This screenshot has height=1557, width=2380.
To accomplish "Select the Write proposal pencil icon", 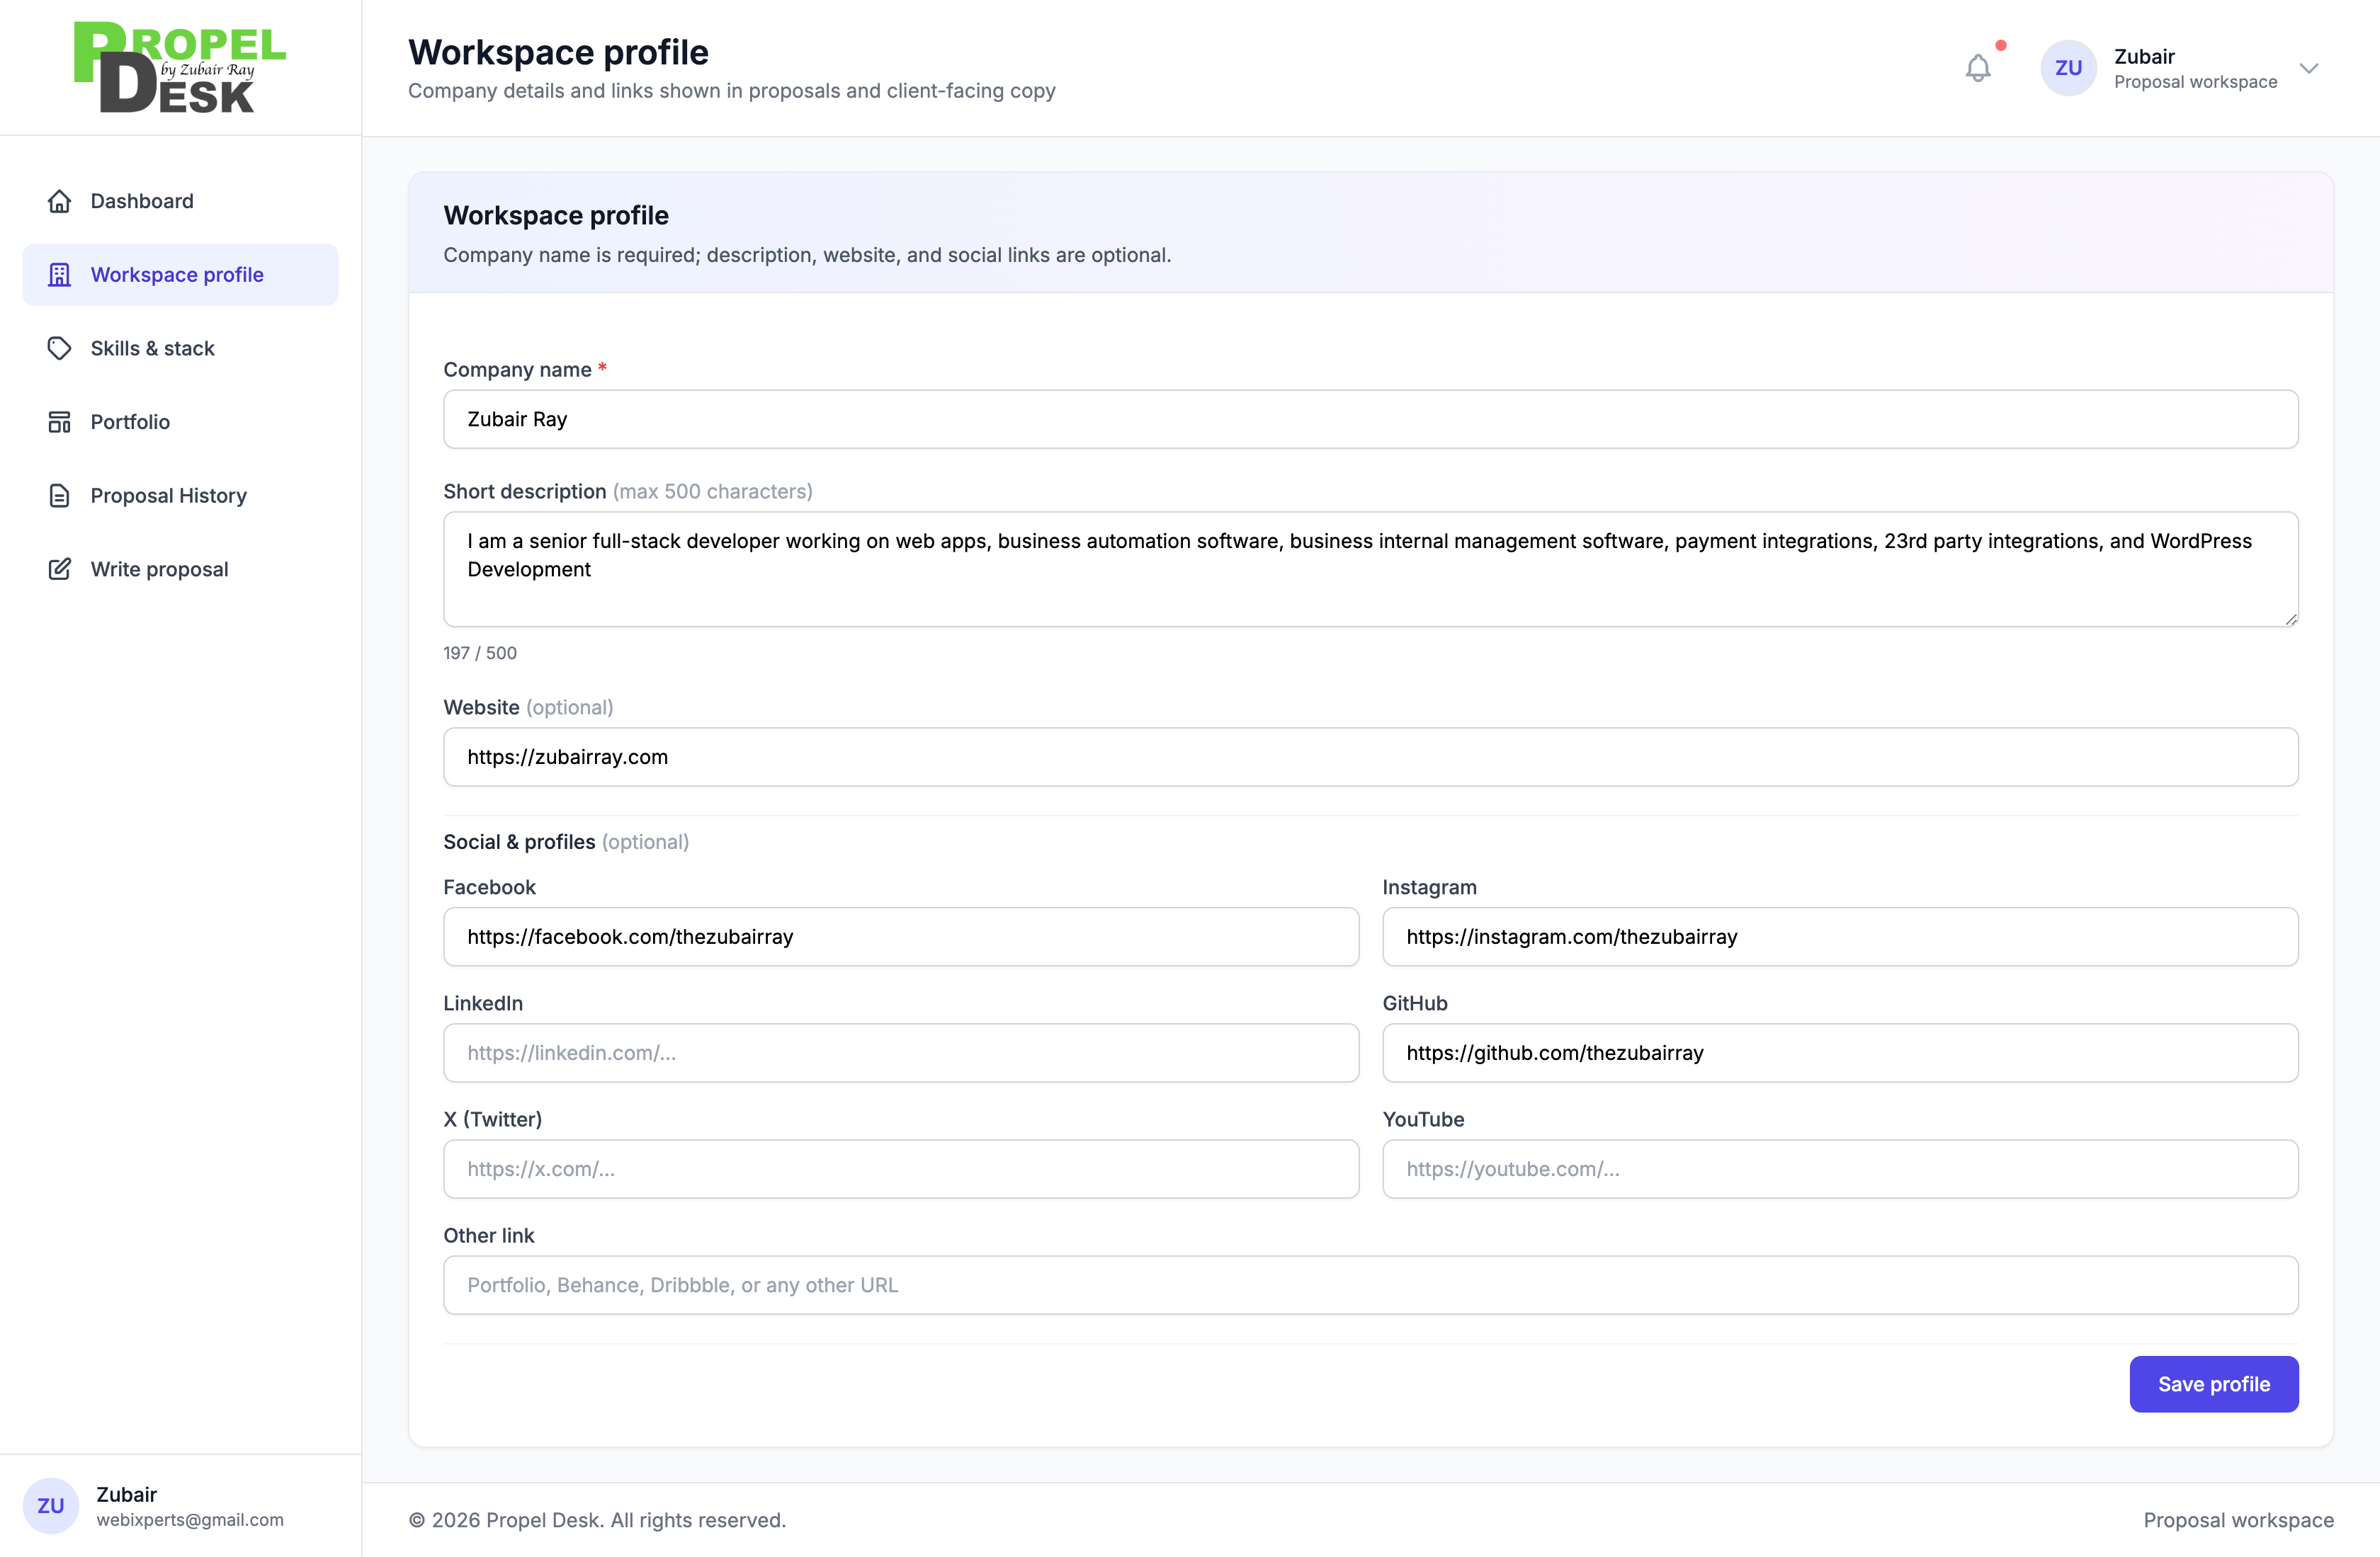I will [x=59, y=569].
